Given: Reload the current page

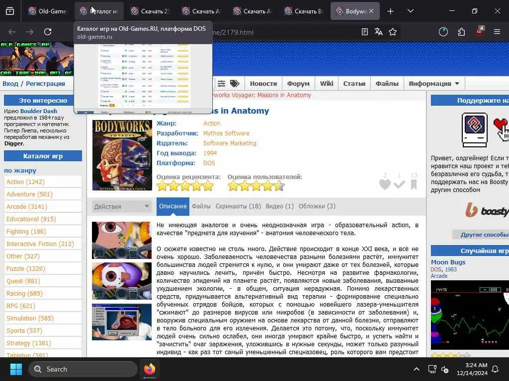Looking at the screenshot, I should 48,32.
